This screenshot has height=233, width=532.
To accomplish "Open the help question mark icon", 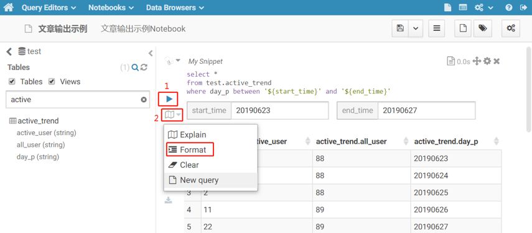I will [508, 7].
